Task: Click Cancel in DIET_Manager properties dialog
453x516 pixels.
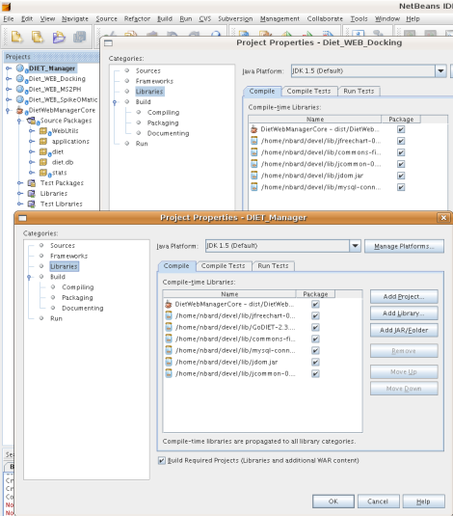Action: [378, 502]
